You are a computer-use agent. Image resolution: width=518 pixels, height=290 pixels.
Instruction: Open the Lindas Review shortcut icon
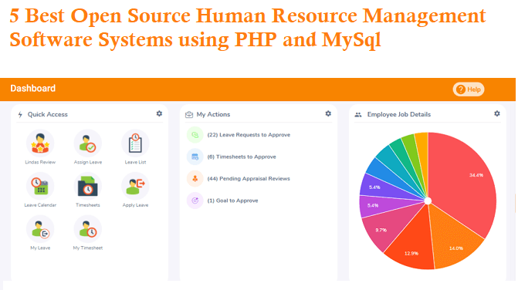[x=40, y=143]
